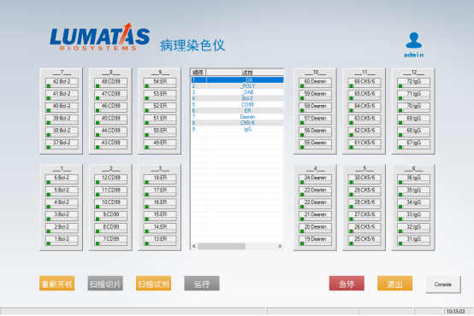Select slide slot 7:CD99 in rack 2

point(110,240)
